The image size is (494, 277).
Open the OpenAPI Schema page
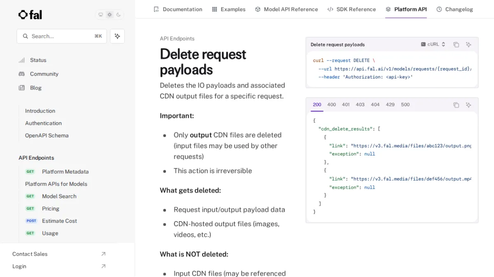pos(47,135)
